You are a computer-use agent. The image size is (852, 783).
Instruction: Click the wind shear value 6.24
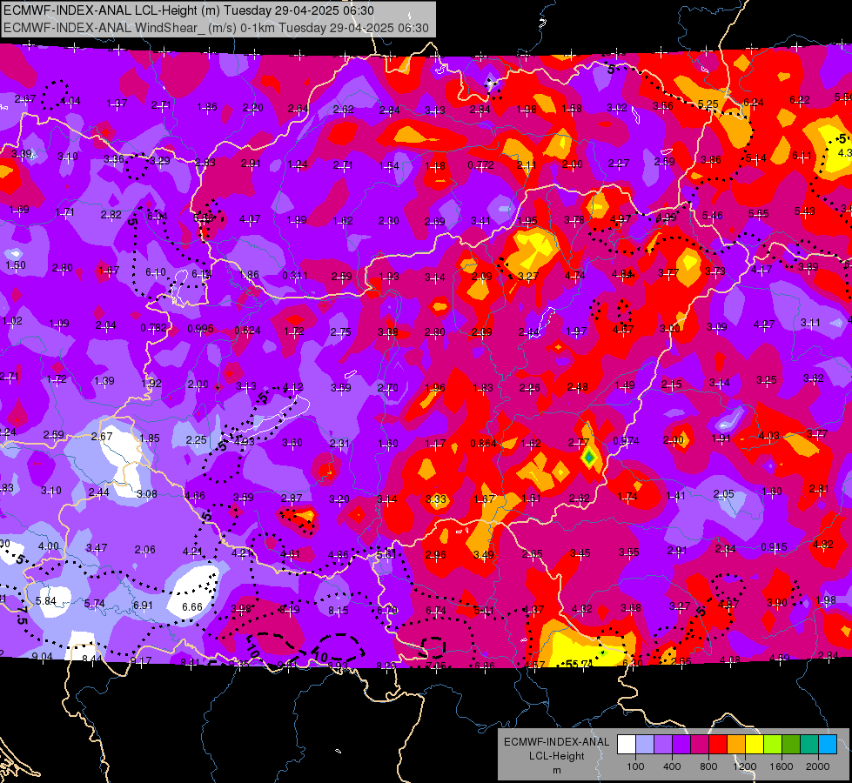pos(753,102)
